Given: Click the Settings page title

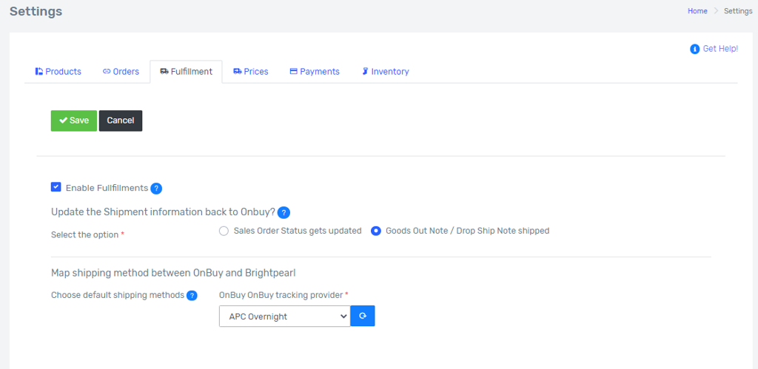Looking at the screenshot, I should 36,11.
